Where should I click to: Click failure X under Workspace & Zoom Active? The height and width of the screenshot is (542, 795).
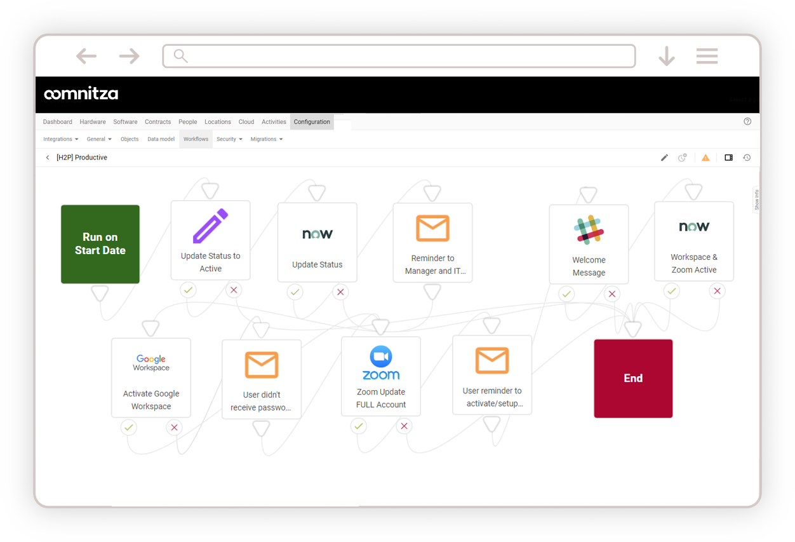coord(717,291)
